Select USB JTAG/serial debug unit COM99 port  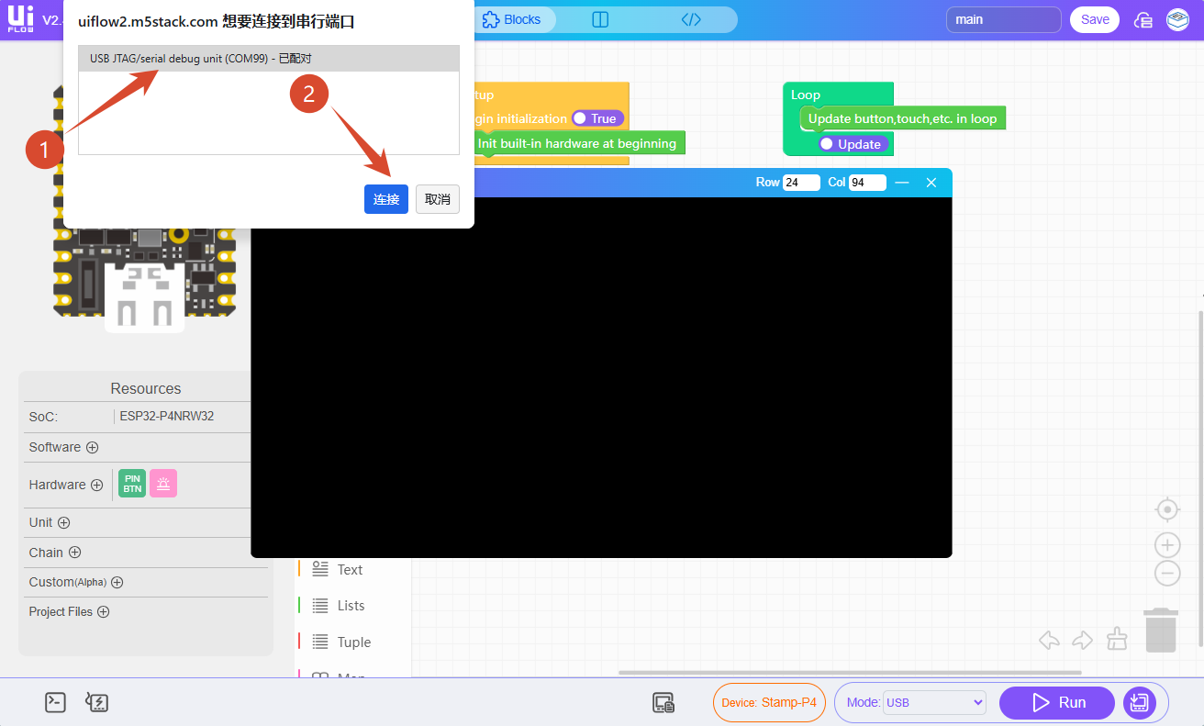268,59
